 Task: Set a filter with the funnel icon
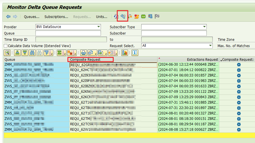[x=47, y=53]
